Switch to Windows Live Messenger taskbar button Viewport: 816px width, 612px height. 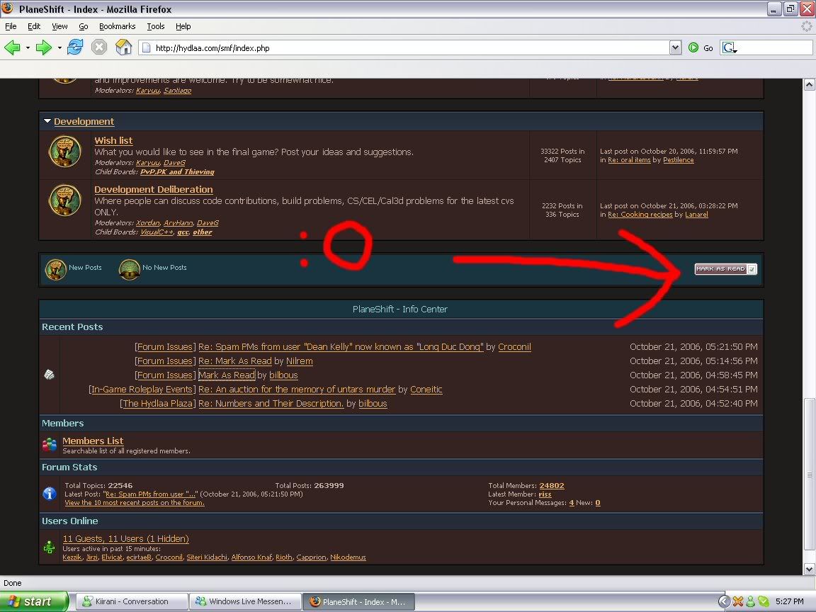coord(244,601)
